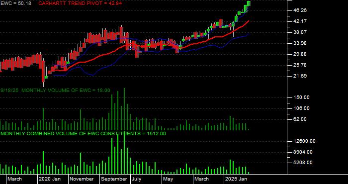Viewport: 348px width, 184px height.
Task: Click the 2025 Jan timeline marker
Action: 236,179
